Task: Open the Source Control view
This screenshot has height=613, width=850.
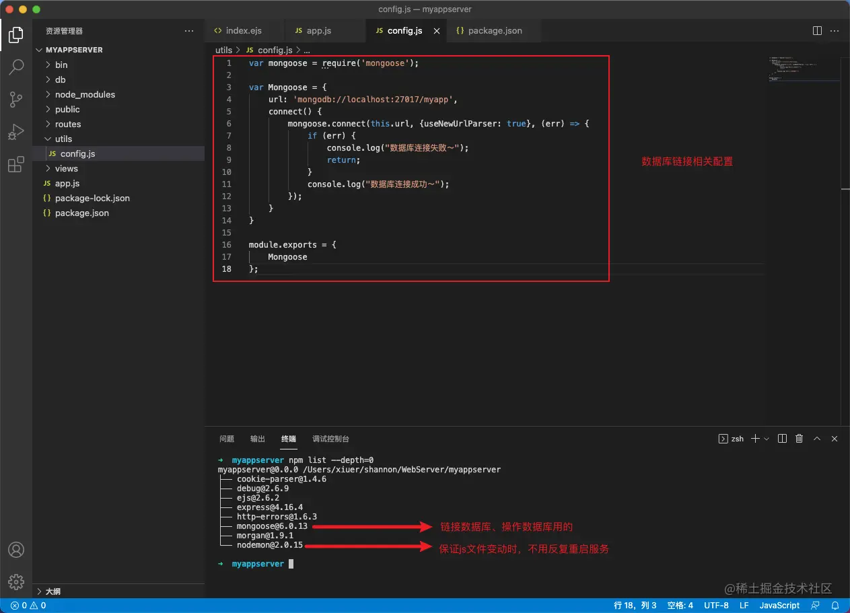Action: 16,100
